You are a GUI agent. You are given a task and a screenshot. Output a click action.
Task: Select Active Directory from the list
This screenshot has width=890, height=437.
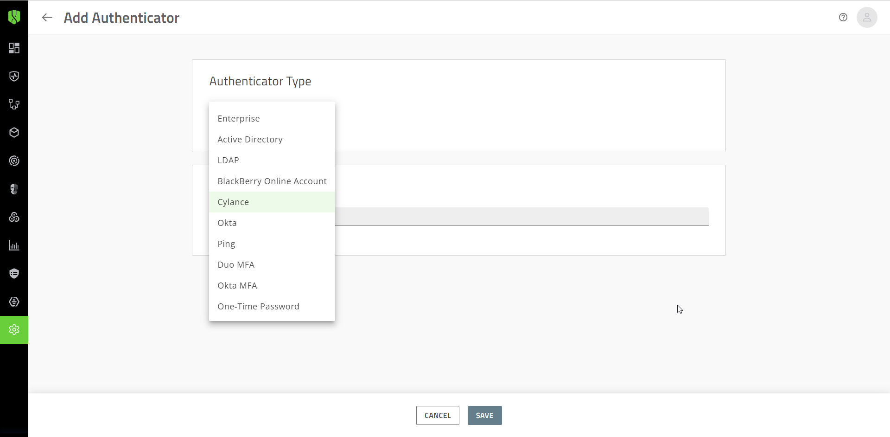272,139
